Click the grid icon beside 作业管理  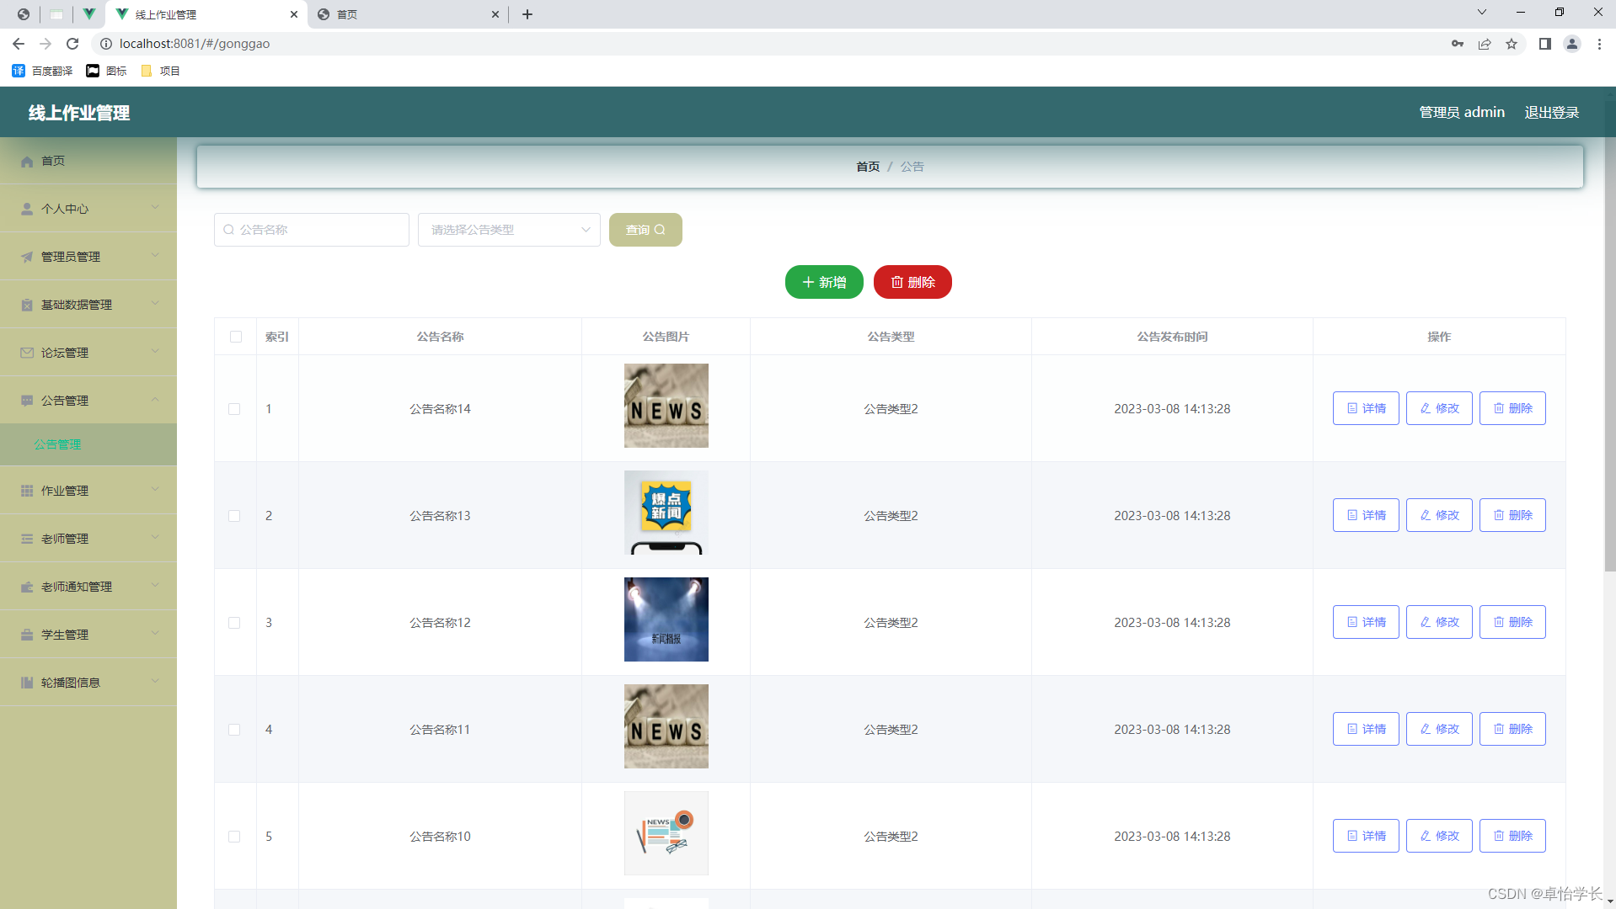(x=27, y=491)
